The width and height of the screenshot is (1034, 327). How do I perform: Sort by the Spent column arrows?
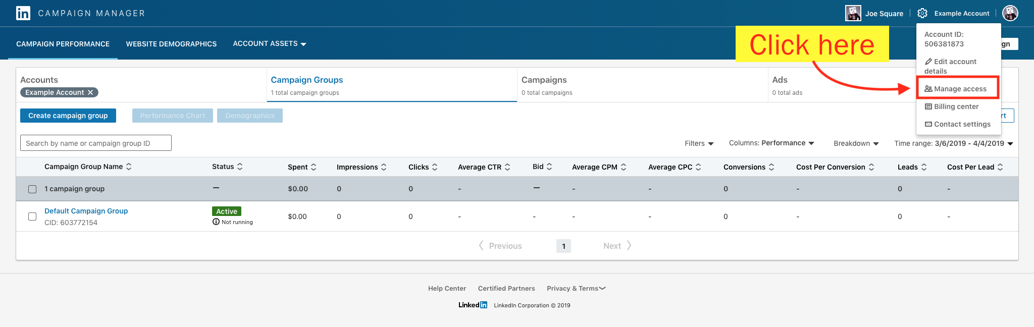coord(314,167)
